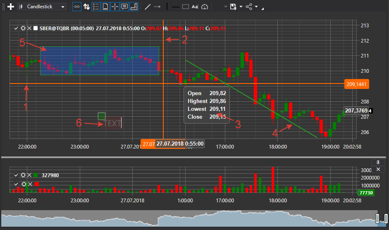Select the Aa text annotation tool
389x230 pixels.
pos(195,7)
